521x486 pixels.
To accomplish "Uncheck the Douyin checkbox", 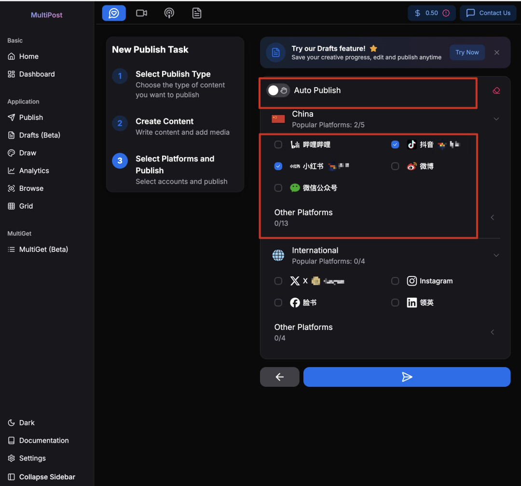I will tap(395, 144).
